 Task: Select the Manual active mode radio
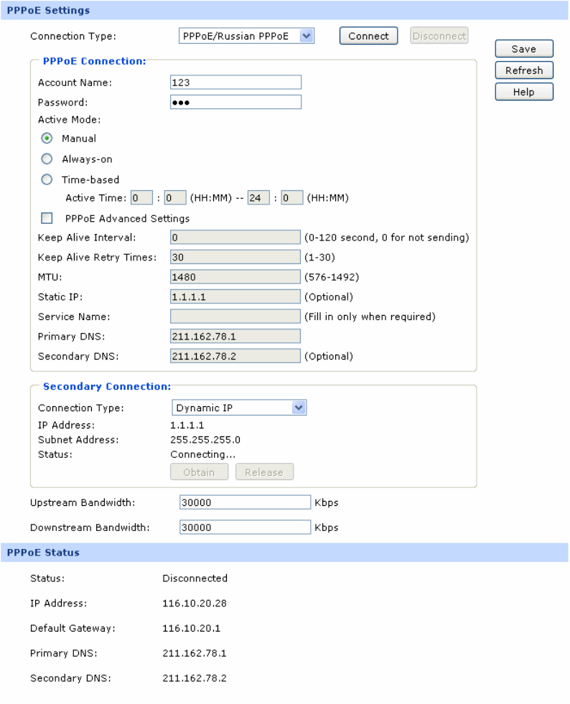click(47, 139)
